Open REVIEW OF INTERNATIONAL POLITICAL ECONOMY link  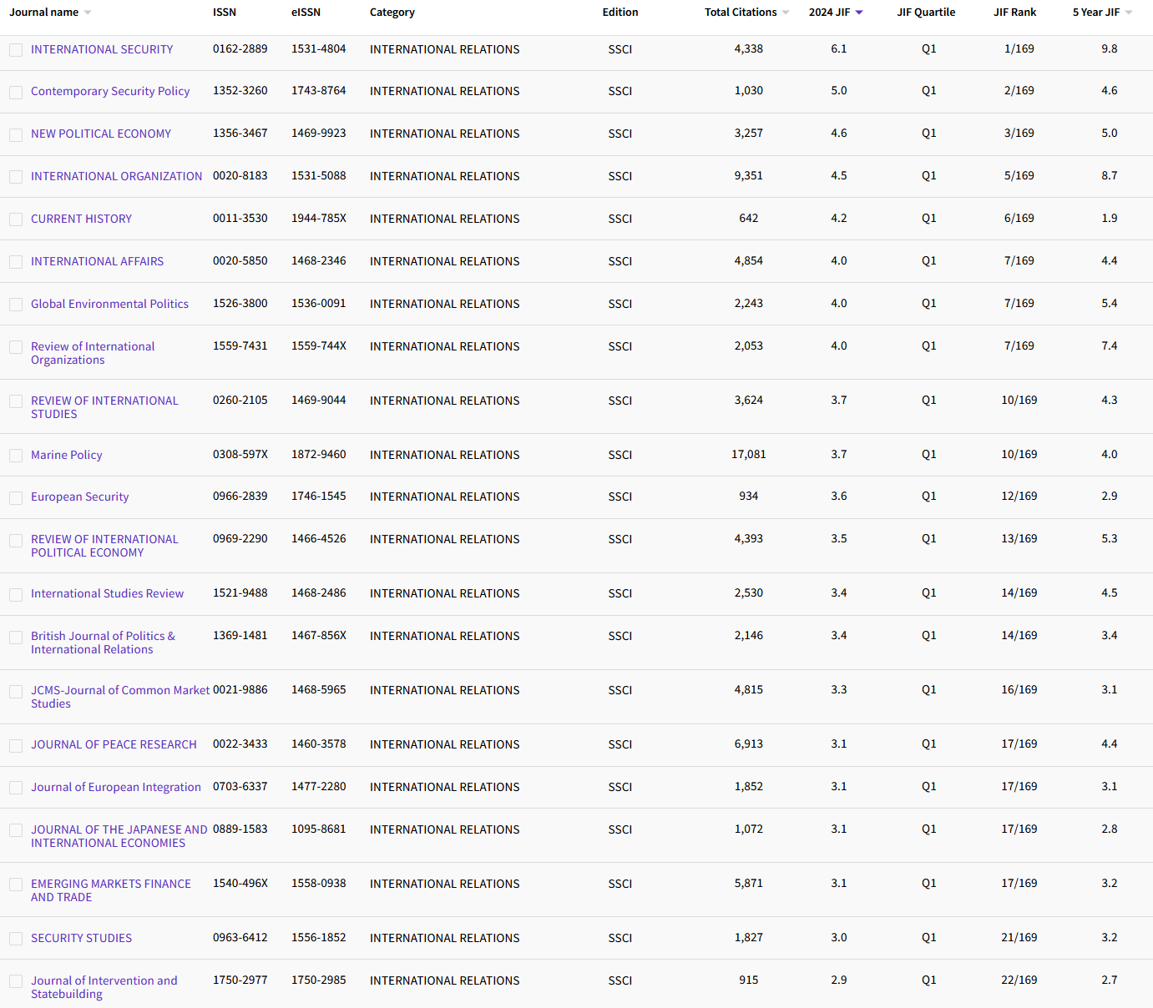104,546
